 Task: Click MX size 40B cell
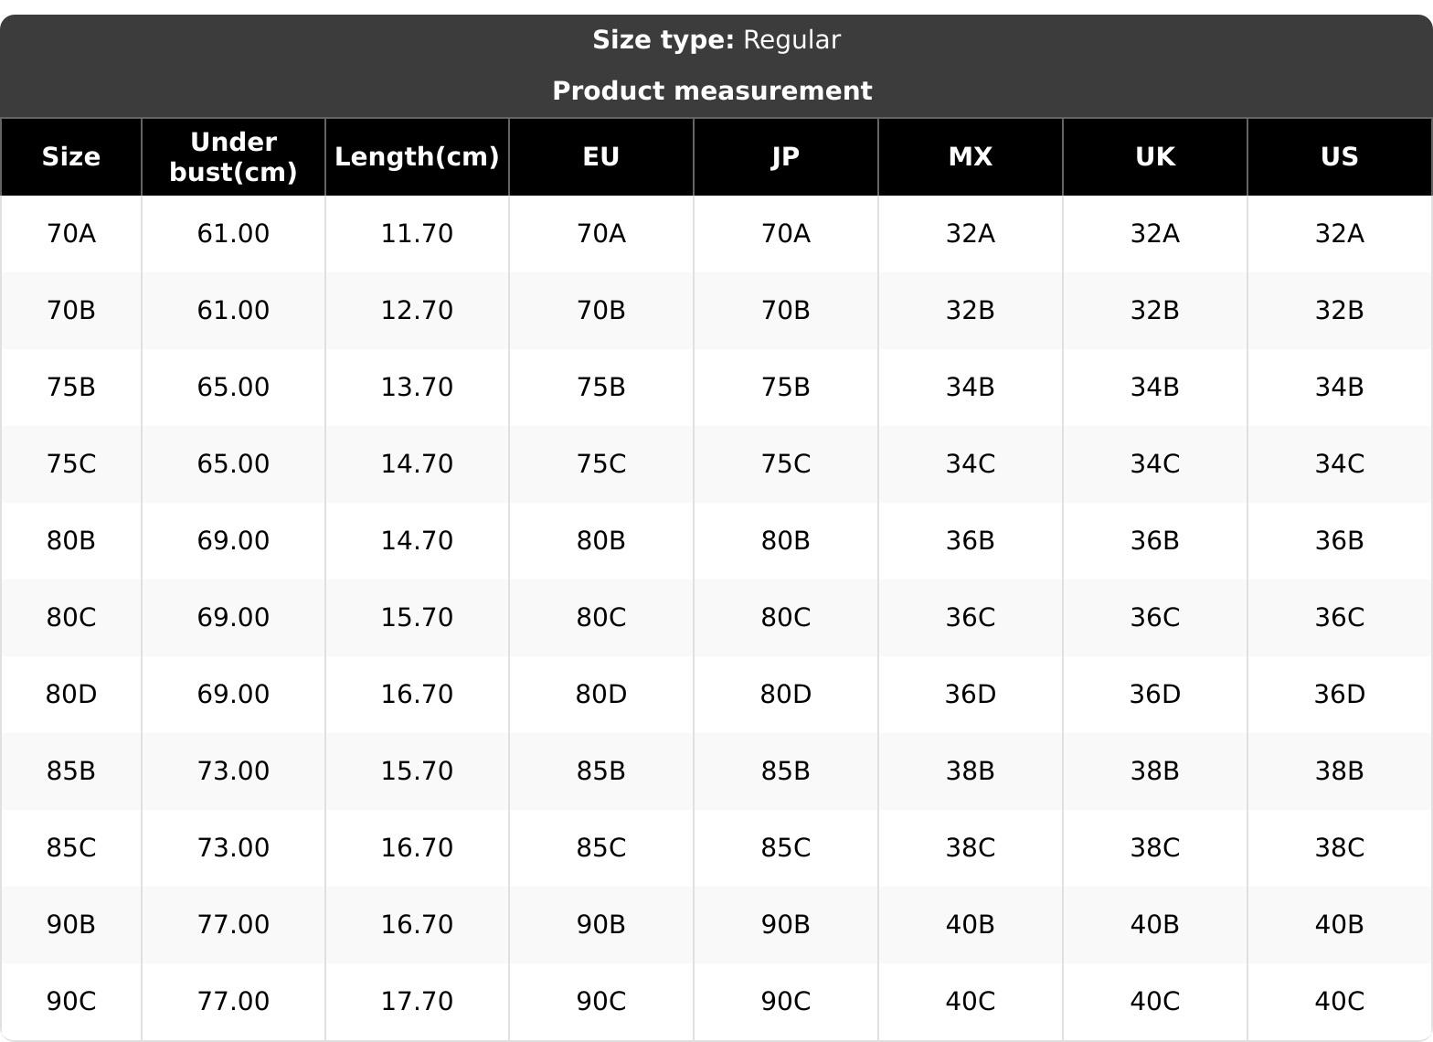pos(971,925)
